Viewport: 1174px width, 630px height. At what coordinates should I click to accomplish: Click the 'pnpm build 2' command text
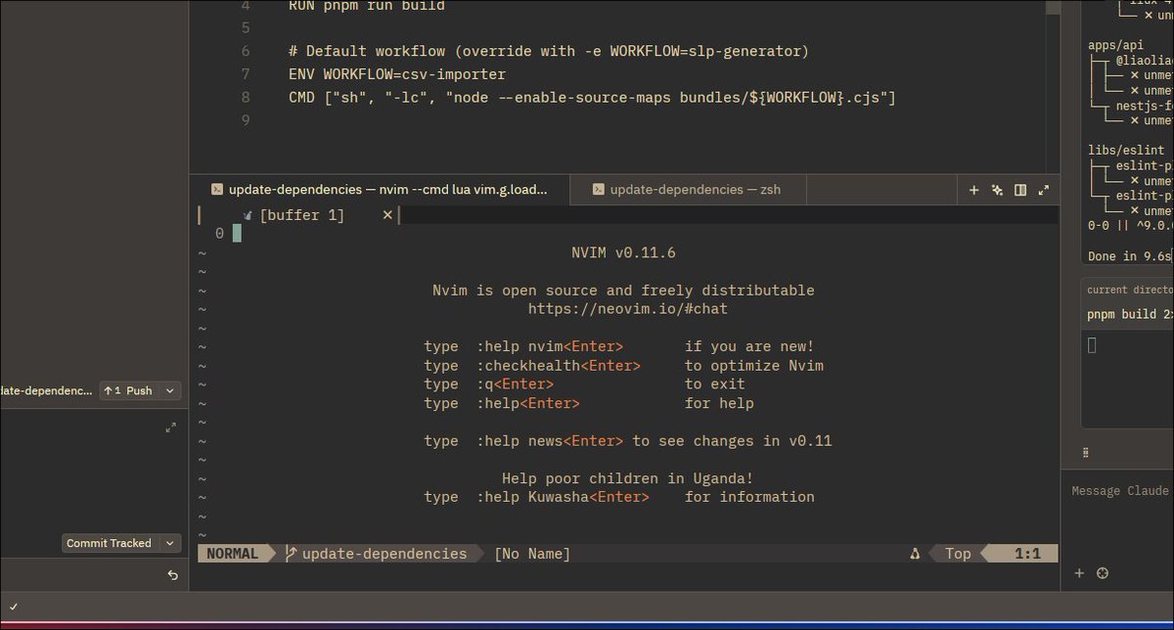click(1129, 315)
